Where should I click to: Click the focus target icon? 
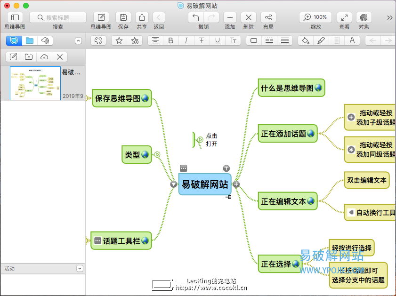[x=364, y=17]
